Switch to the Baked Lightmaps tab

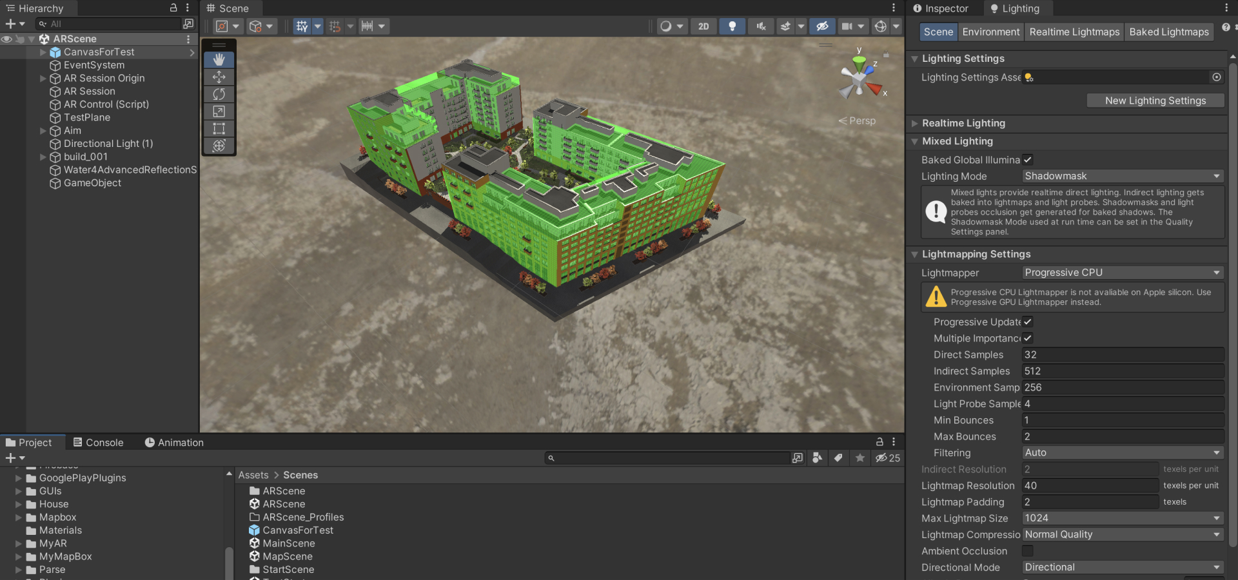(x=1168, y=32)
